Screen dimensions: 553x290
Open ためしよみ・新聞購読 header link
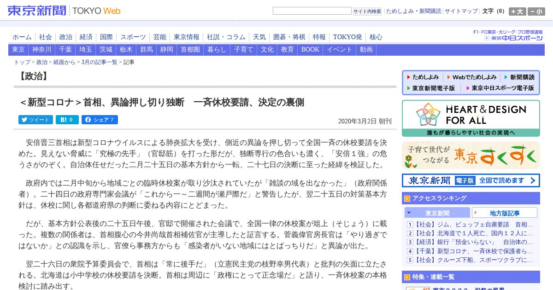413,11
